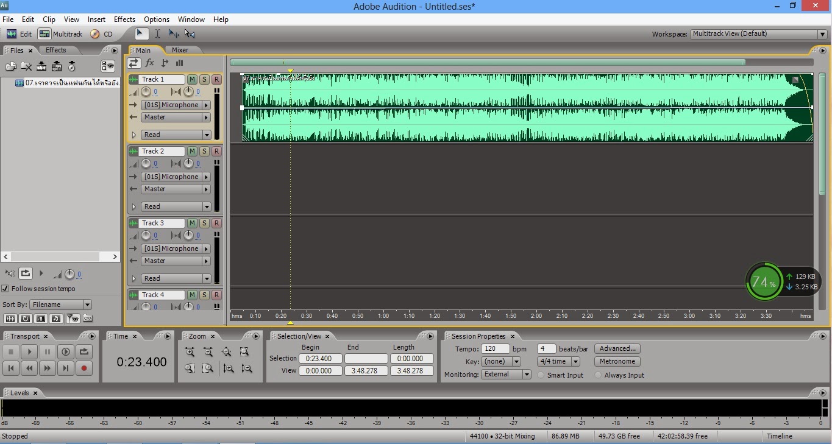Viewport: 832px width, 444px height.
Task: Click the Metronome button
Action: coord(617,361)
